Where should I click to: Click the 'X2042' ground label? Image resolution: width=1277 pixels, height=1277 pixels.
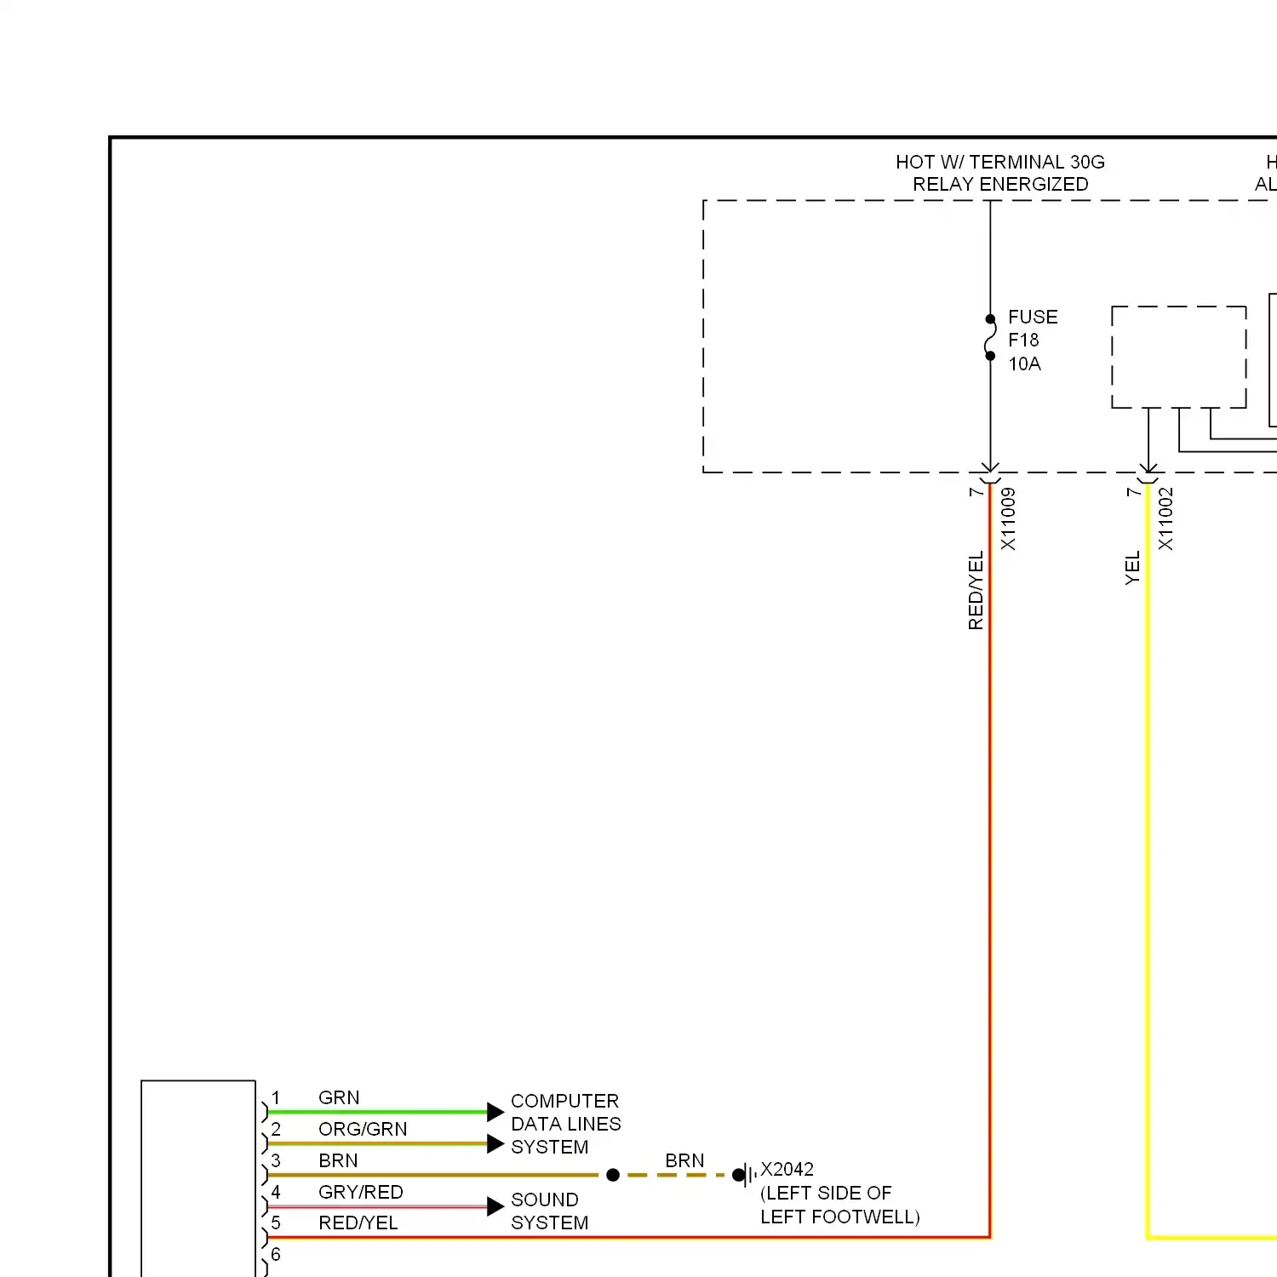(787, 1169)
